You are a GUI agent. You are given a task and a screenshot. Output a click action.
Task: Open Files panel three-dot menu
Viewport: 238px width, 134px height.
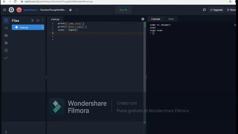point(42,20)
